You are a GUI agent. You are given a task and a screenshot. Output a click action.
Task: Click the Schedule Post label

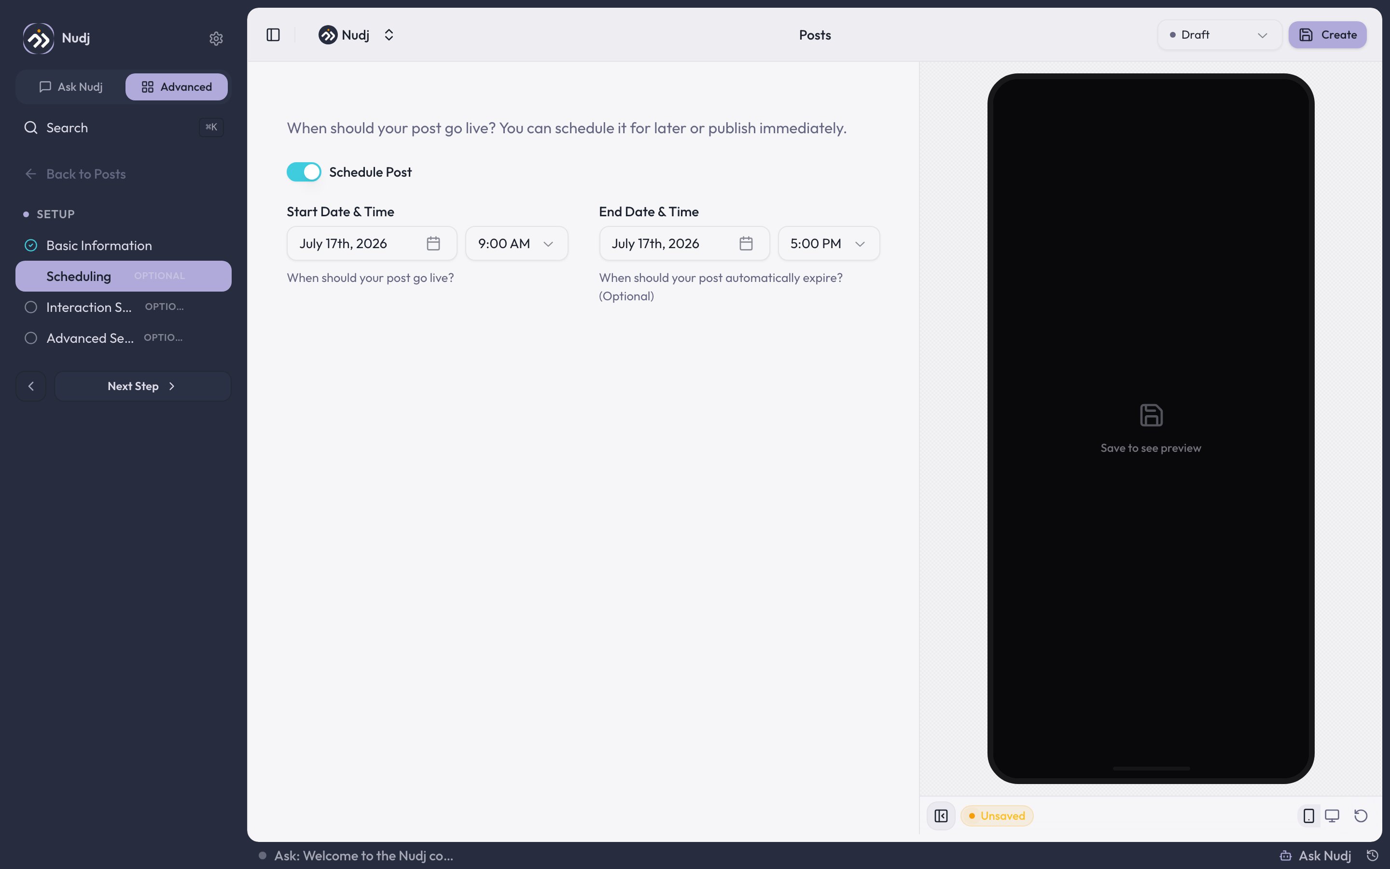371,172
